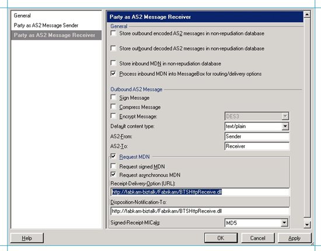Click the Apply button
Image resolution: width=321 pixels, height=251 pixels.
[294, 238]
